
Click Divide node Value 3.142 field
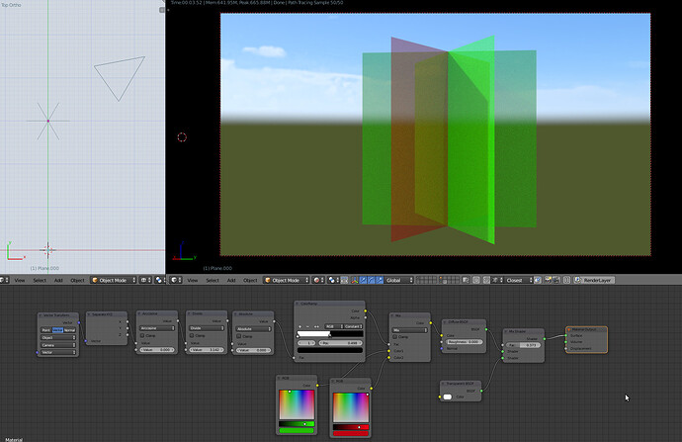pyautogui.click(x=207, y=350)
